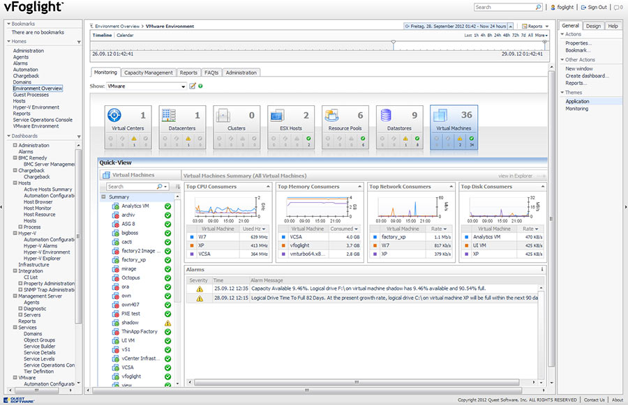
Task: Select the Monitoring theme
Action: click(577, 109)
